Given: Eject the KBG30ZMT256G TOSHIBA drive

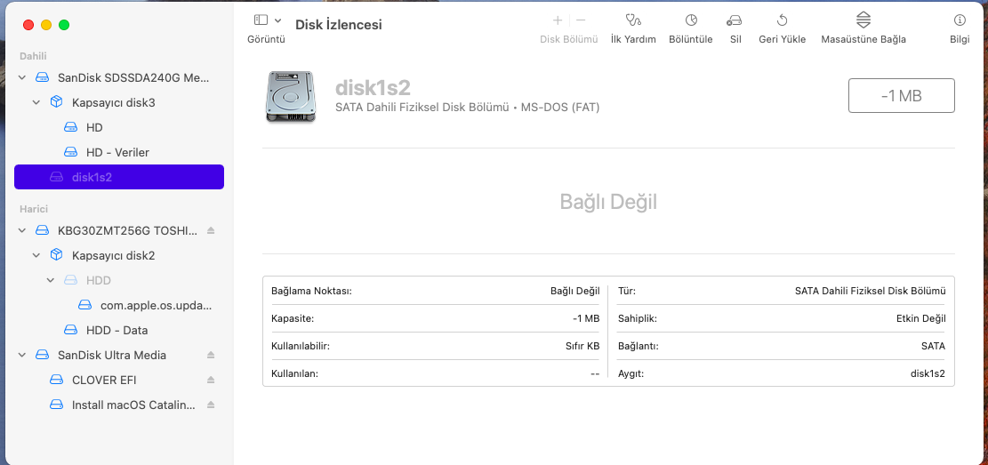Looking at the screenshot, I should click(x=211, y=231).
